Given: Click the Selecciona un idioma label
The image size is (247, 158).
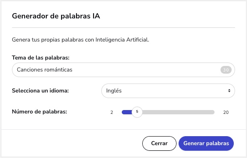Looking at the screenshot, I should [40, 91].
